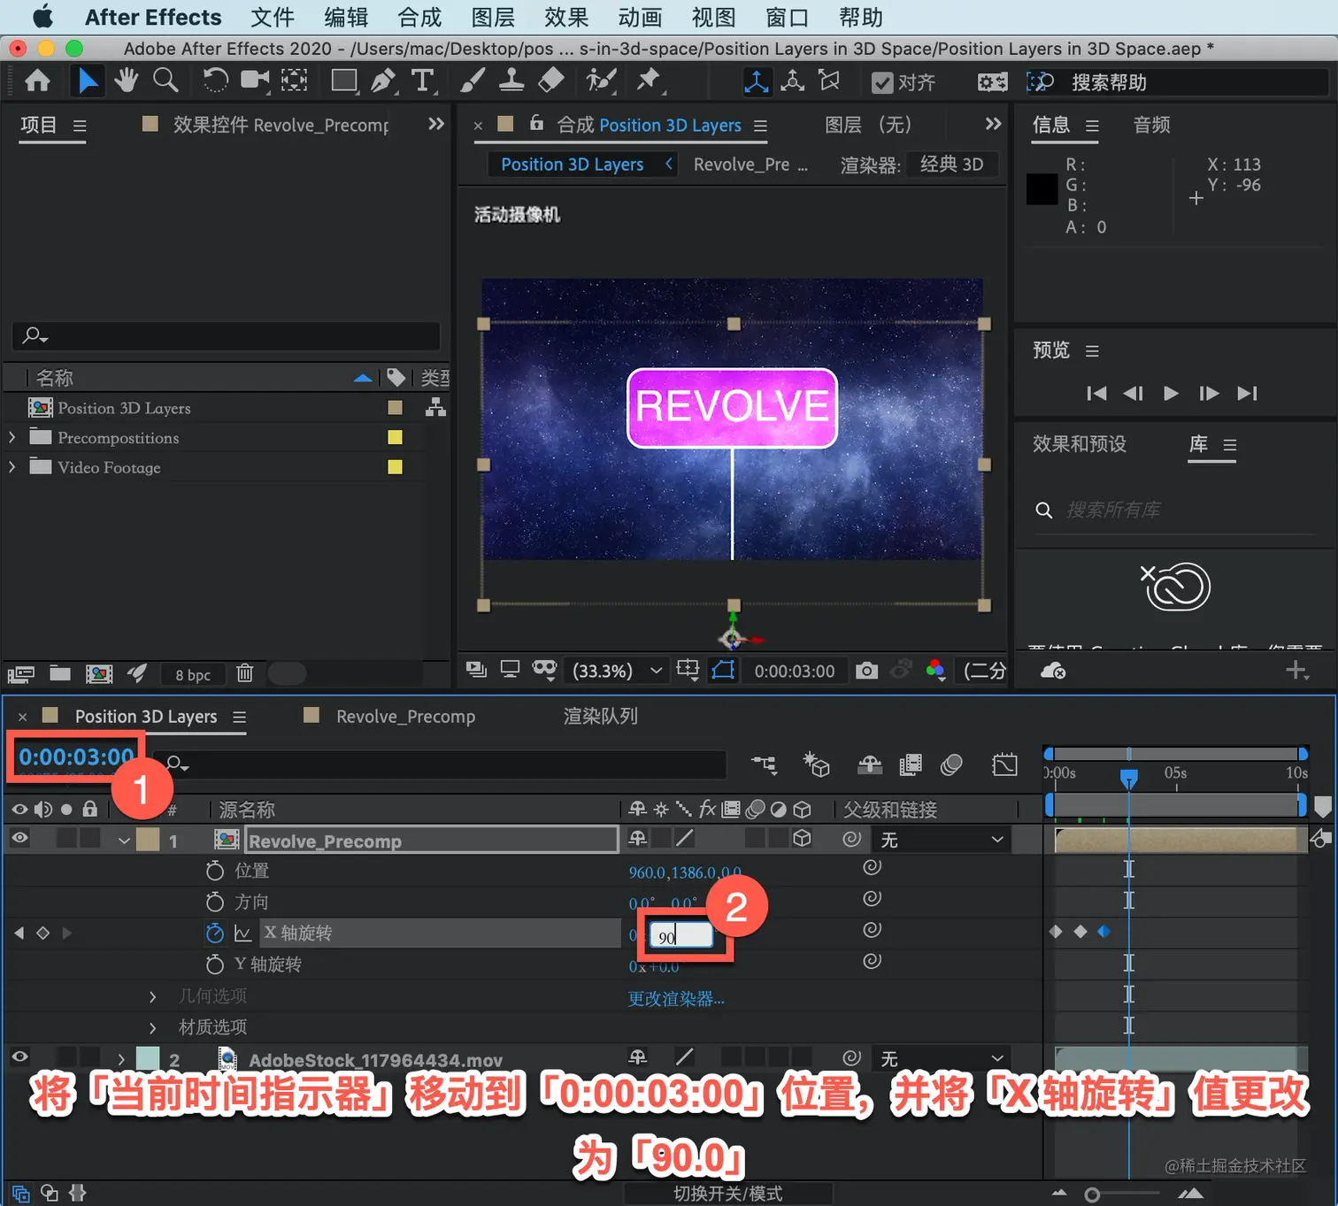The width and height of the screenshot is (1338, 1206).
Task: Expand the 几何选项 group
Action: pyautogui.click(x=153, y=996)
